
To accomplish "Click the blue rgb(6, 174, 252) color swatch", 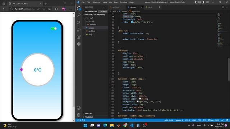I will click(x=132, y=22).
